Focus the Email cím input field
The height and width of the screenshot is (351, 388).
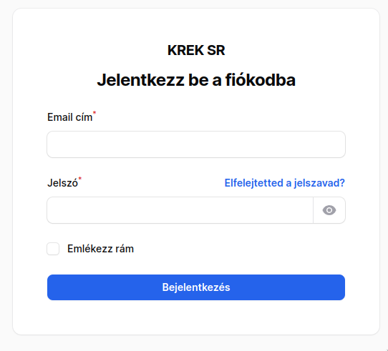pos(196,144)
